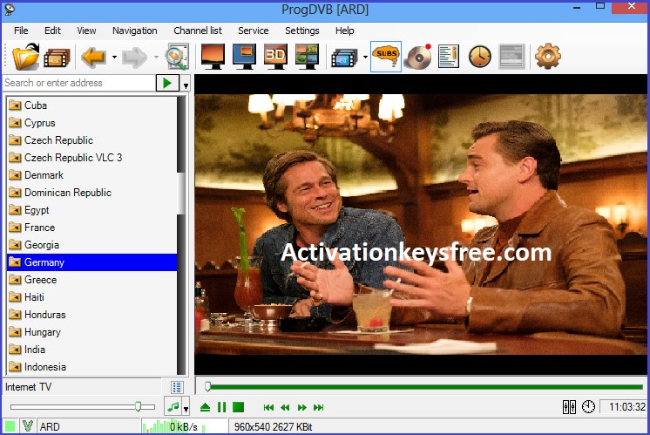Toggle the SUBS subtitles button
This screenshot has width=650, height=435.
pos(386,57)
